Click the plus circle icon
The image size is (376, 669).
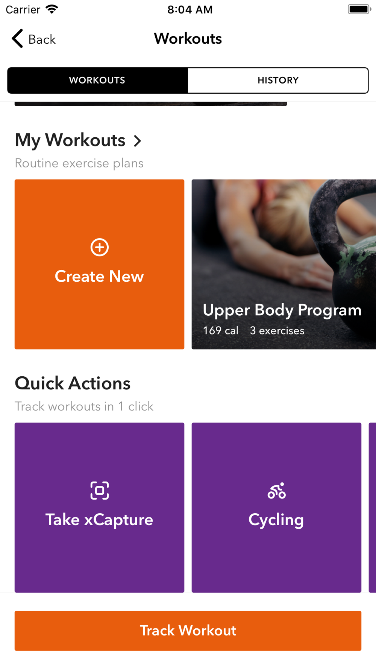pyautogui.click(x=100, y=247)
